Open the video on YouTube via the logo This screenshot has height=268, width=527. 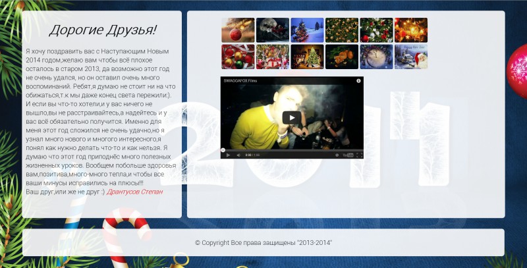[x=348, y=155]
